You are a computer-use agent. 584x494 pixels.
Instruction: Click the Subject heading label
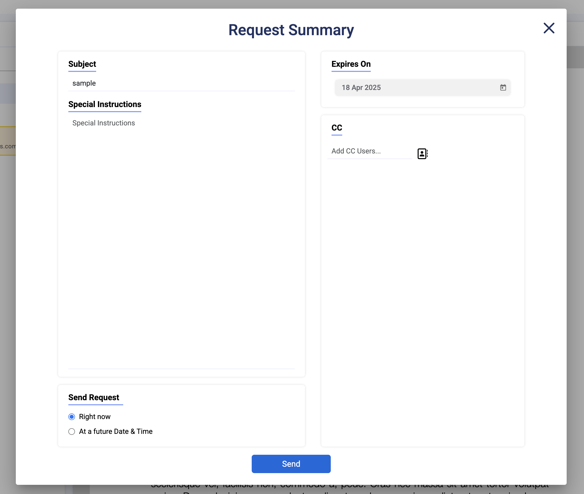(82, 64)
